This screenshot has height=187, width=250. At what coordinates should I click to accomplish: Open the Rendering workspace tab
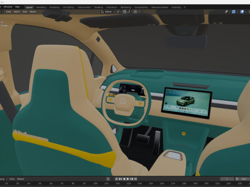(x=126, y=7)
